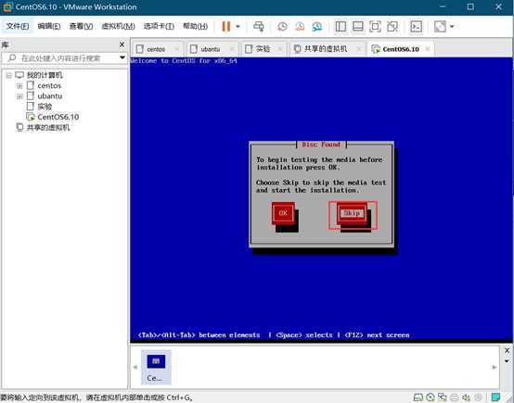Collapse the 我的计算机 tree node
The width and height of the screenshot is (514, 403).
tap(9, 76)
